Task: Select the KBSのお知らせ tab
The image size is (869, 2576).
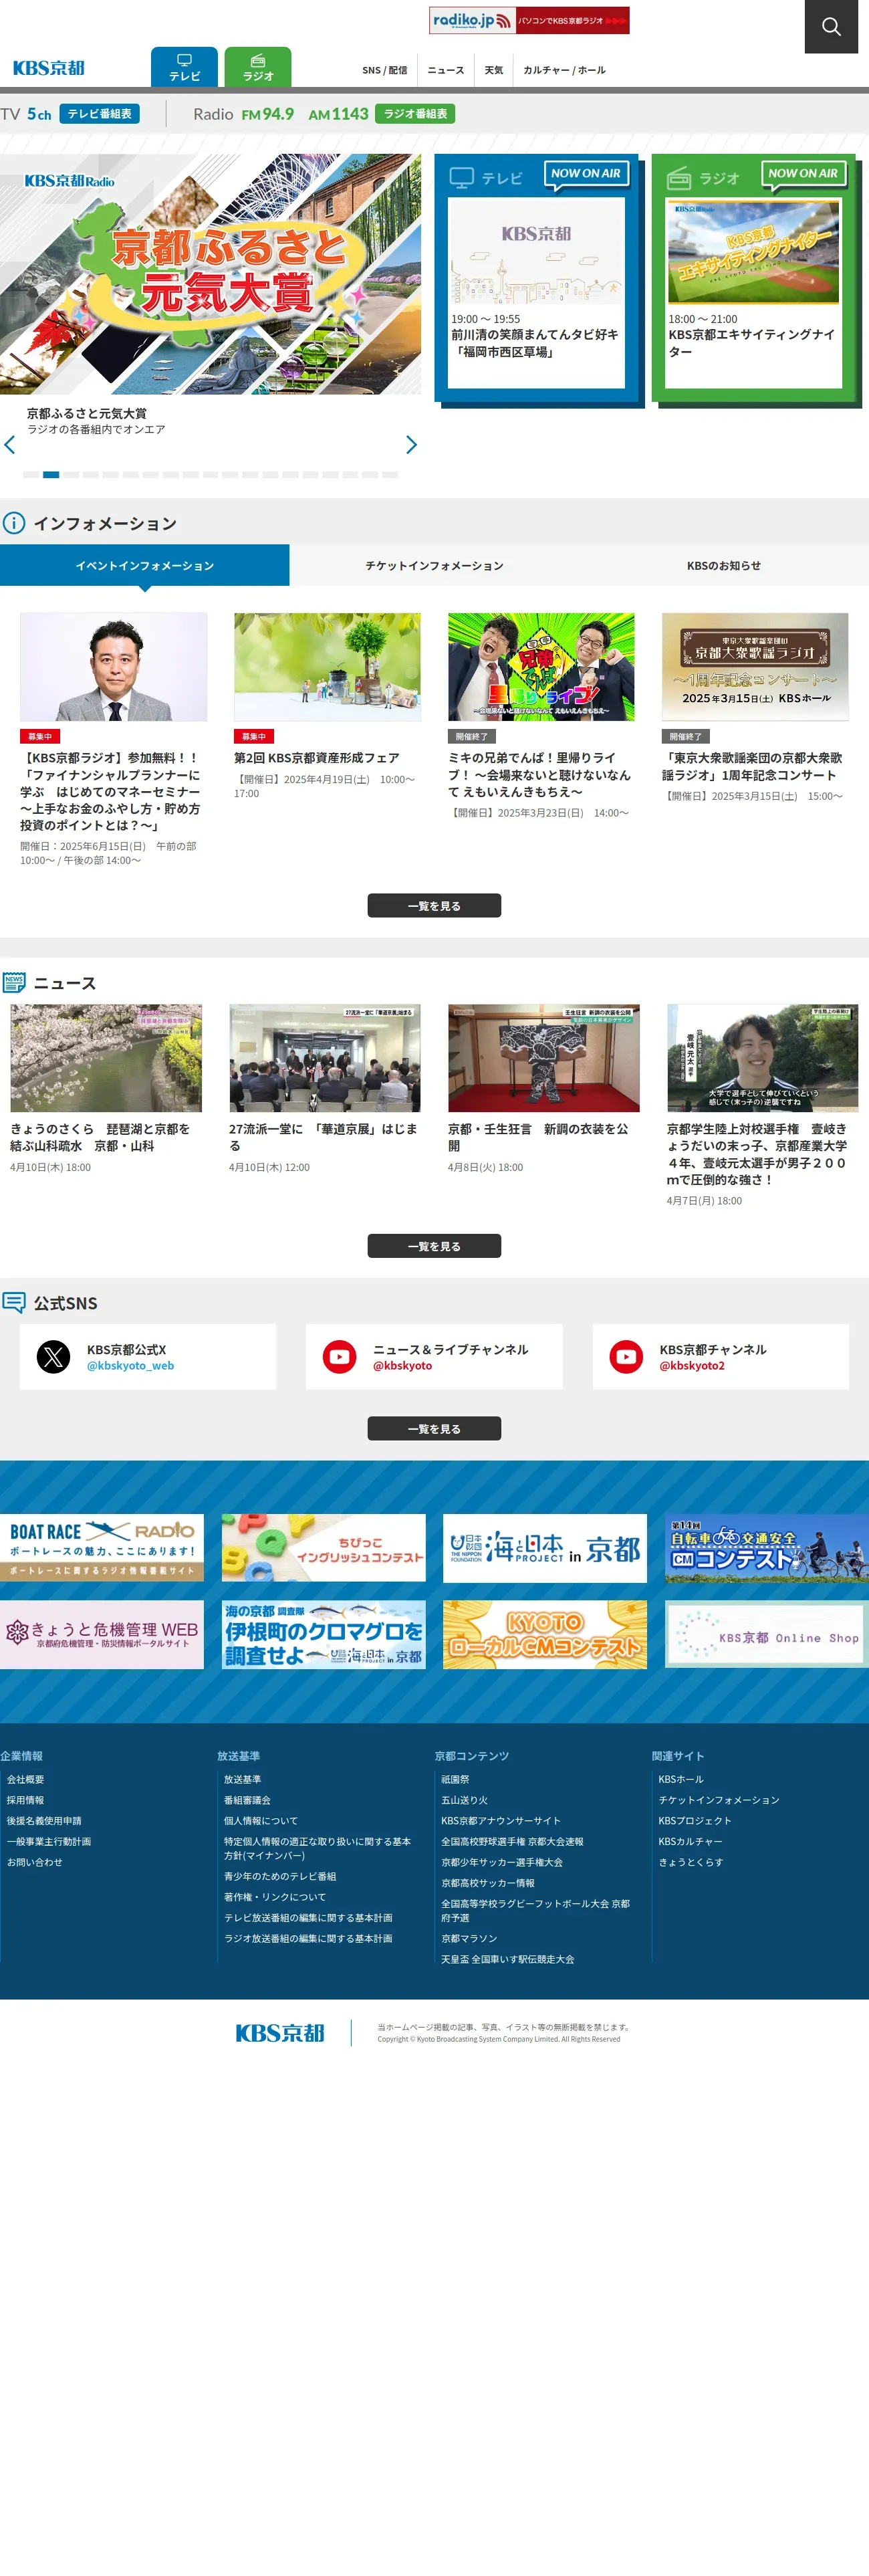Action: click(724, 566)
